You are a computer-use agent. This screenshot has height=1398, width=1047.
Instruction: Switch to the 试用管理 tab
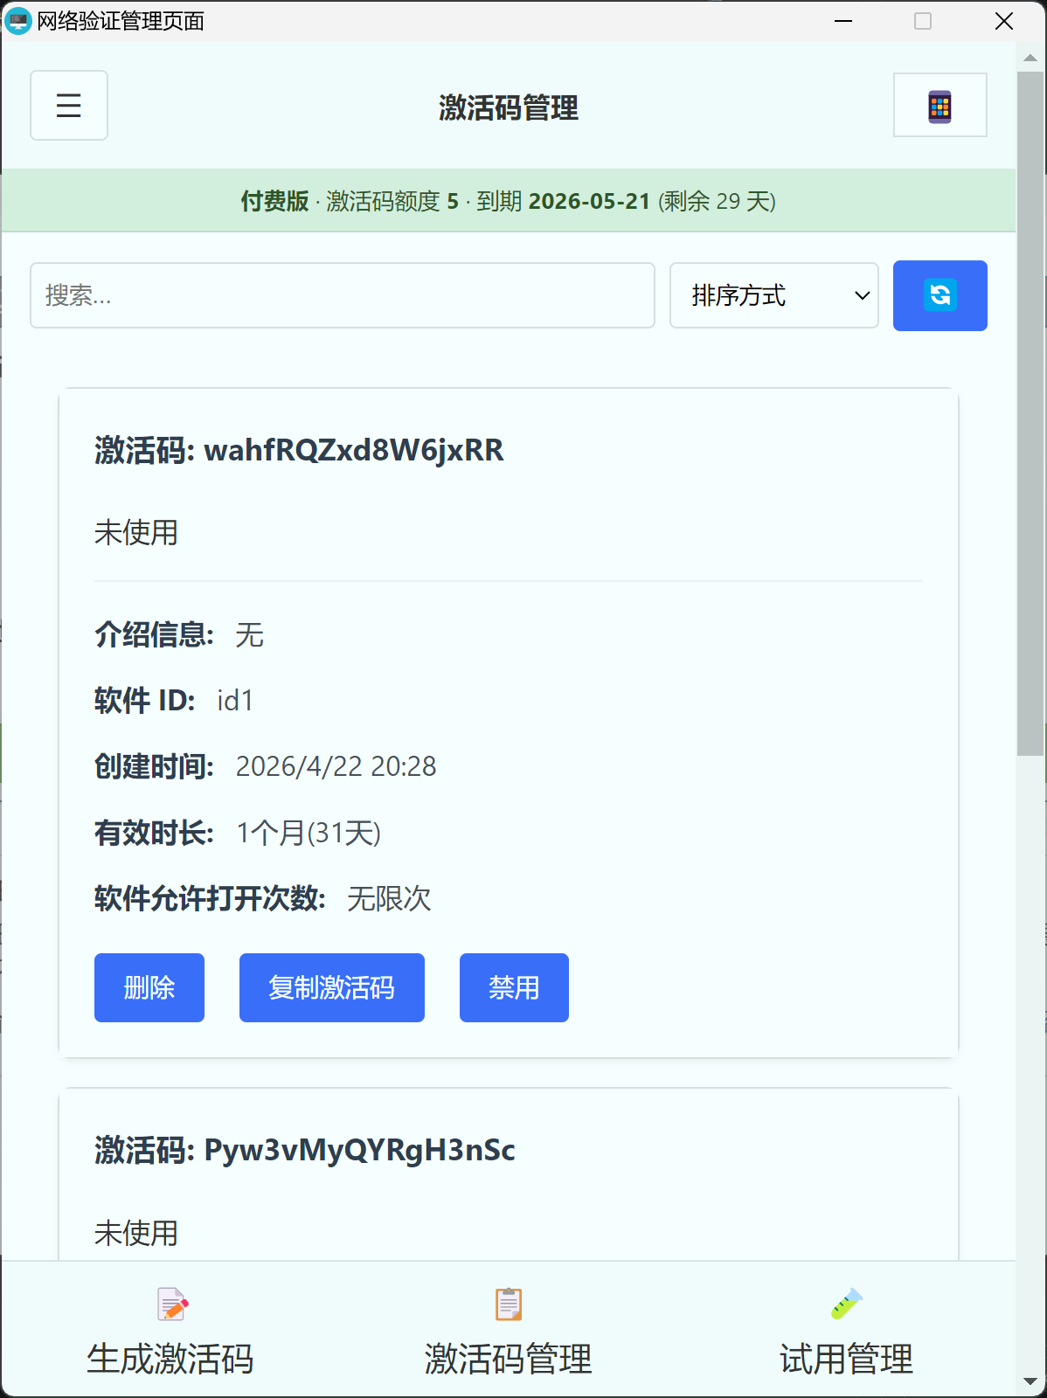pyautogui.click(x=846, y=1332)
